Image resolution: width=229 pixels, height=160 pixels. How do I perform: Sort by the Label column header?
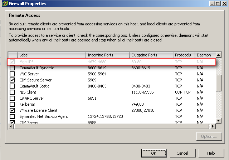52,55
